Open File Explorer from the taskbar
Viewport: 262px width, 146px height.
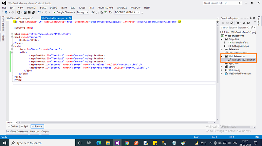108,143
